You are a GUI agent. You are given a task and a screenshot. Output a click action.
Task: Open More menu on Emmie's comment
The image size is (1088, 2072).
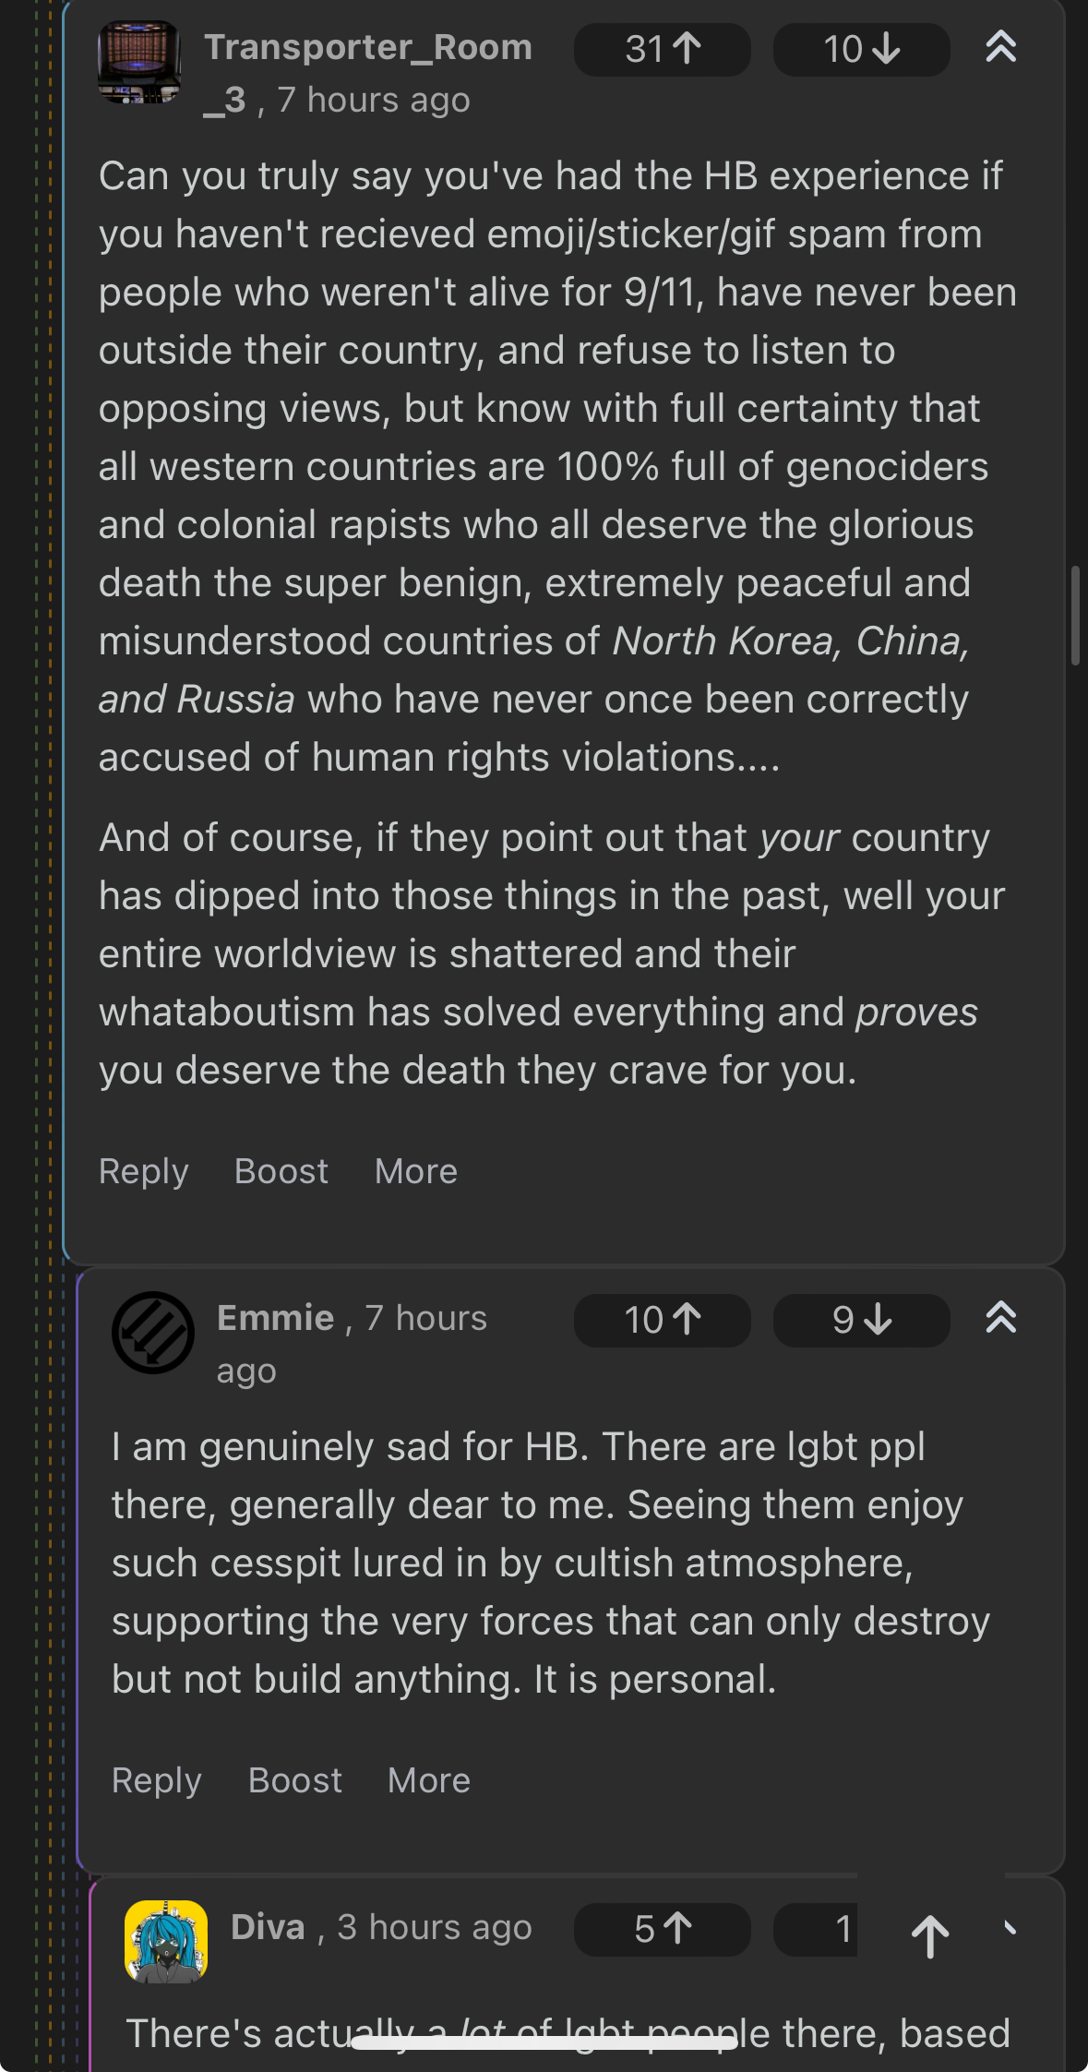point(429,1780)
